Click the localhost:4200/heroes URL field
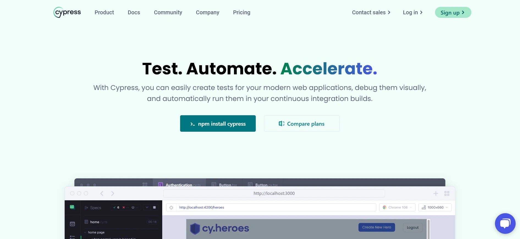 [x=276, y=207]
